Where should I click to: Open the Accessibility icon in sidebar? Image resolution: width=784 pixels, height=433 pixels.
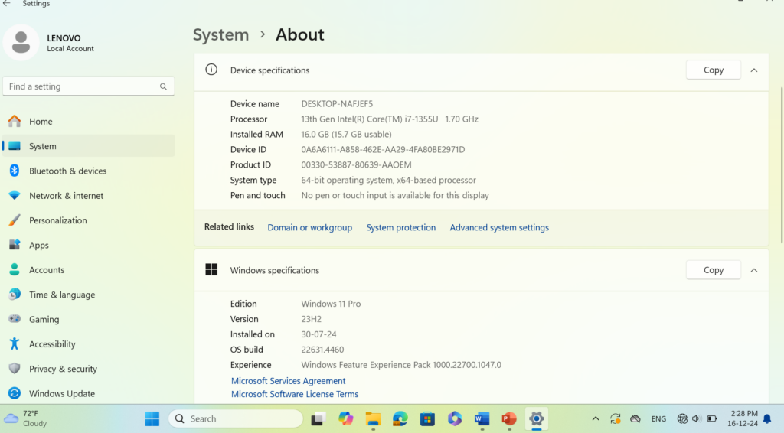pyautogui.click(x=14, y=344)
